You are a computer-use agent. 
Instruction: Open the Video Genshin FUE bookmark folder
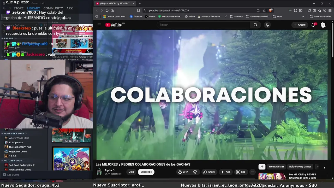coord(258,16)
